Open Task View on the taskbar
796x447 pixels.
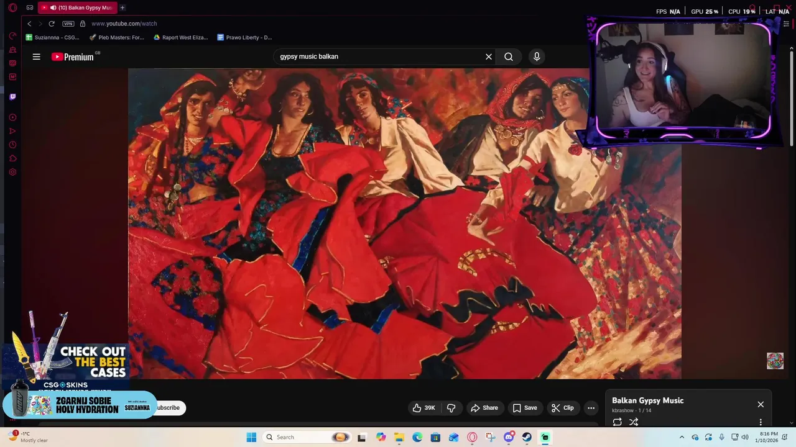click(x=362, y=437)
